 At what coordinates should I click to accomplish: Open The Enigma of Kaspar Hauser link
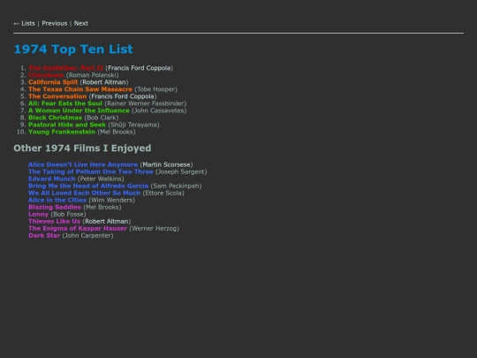pos(78,229)
